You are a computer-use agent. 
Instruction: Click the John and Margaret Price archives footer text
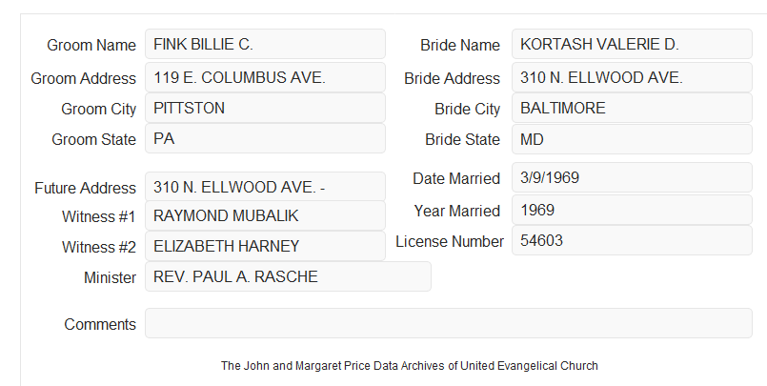tap(410, 365)
